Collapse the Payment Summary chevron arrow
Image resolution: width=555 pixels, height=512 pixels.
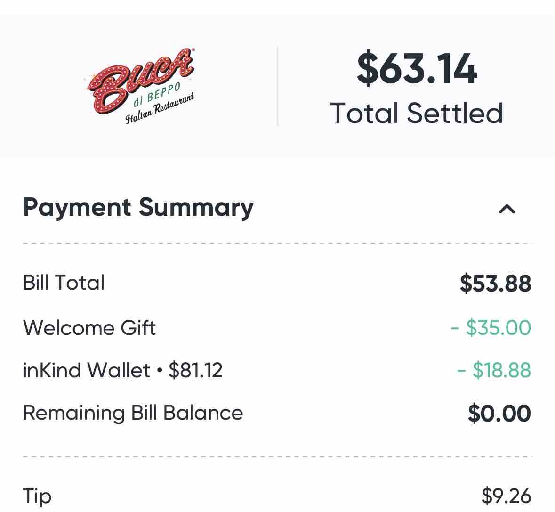507,209
